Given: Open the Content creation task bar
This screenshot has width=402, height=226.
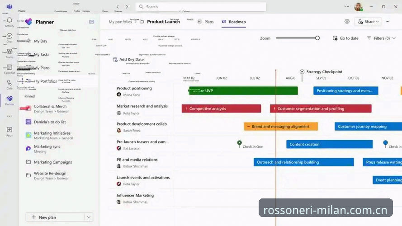Looking at the screenshot, I should (330, 144).
